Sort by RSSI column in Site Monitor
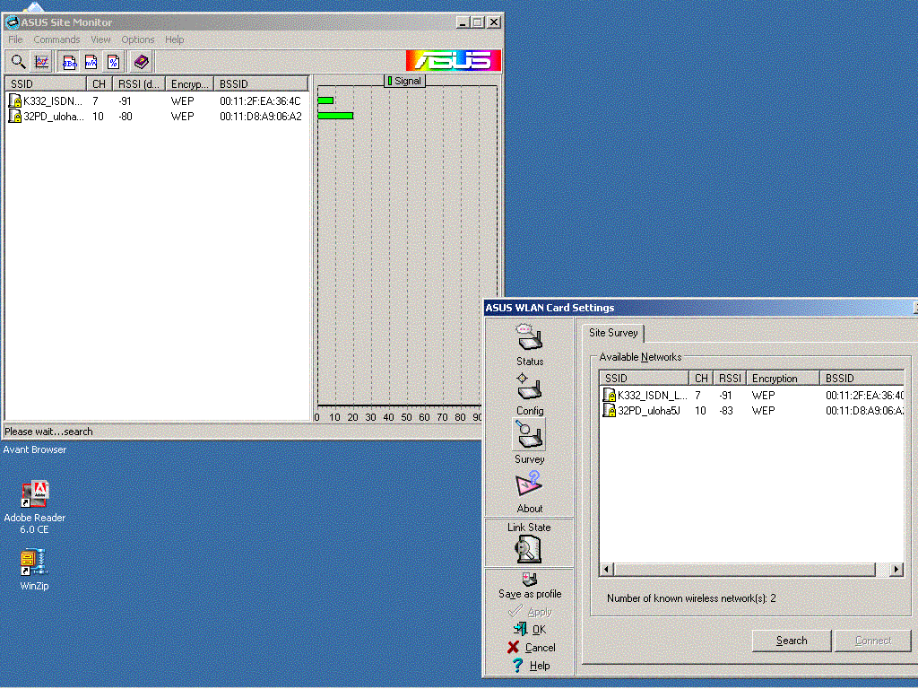918x689 pixels. pos(139,83)
